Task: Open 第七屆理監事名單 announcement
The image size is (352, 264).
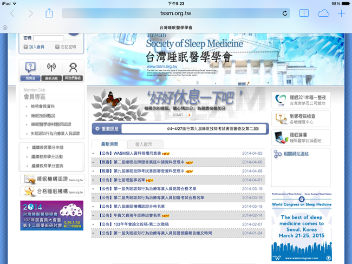Action: (x=121, y=180)
